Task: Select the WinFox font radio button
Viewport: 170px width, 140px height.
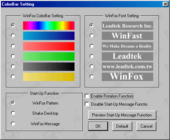Action: click(x=92, y=76)
